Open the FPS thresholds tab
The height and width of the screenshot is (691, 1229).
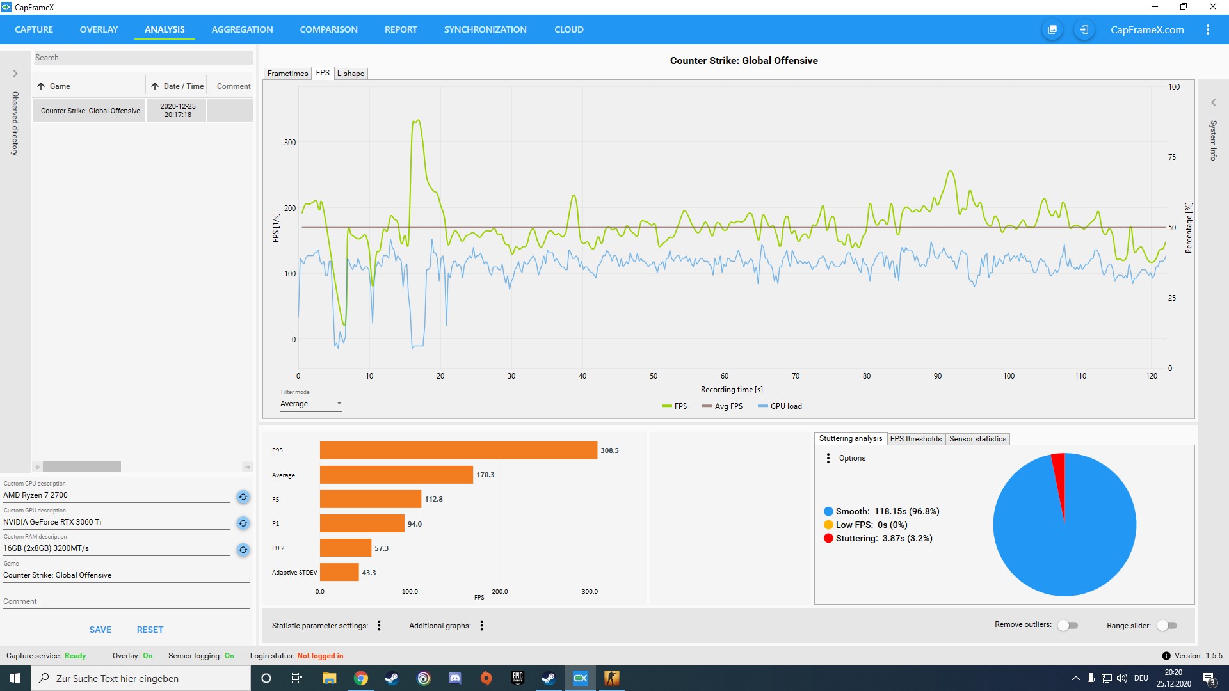coord(915,439)
